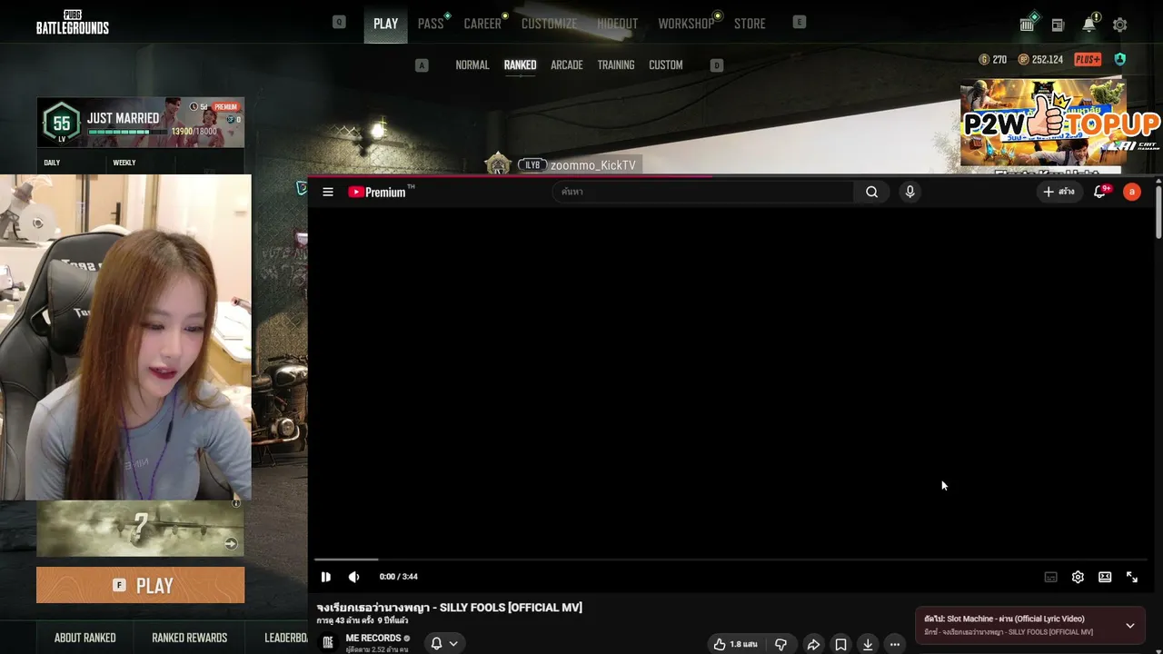Start voice search with the microphone icon

(910, 192)
